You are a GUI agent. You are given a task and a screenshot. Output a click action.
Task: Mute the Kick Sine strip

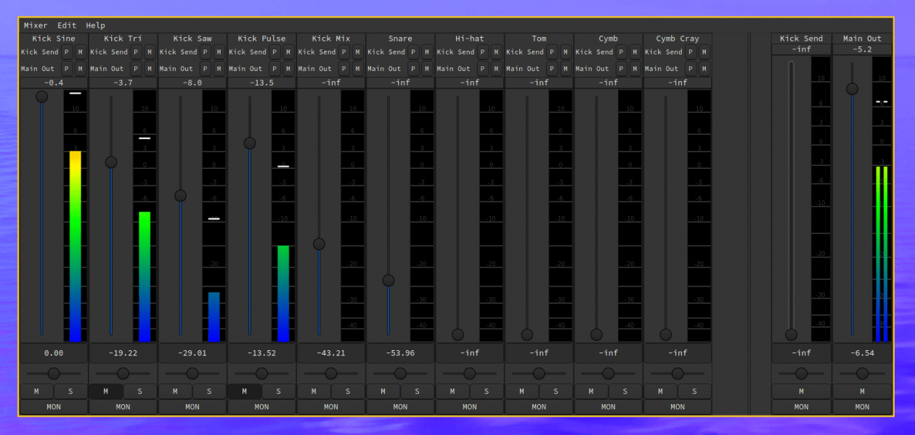[37, 391]
